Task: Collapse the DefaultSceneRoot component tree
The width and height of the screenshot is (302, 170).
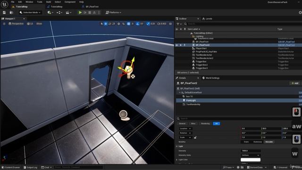Action: [180, 93]
